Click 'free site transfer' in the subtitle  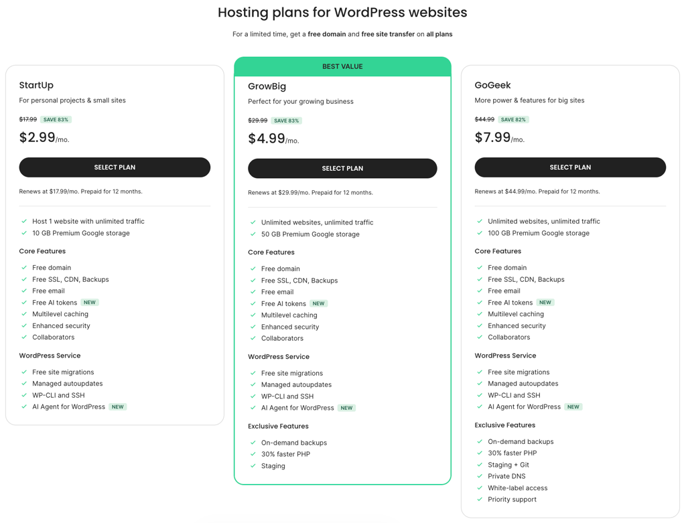388,34
